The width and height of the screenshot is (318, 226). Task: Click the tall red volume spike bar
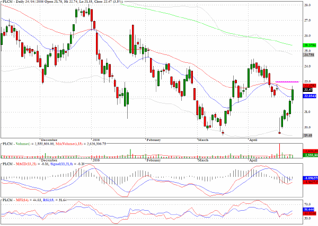coord(279,150)
